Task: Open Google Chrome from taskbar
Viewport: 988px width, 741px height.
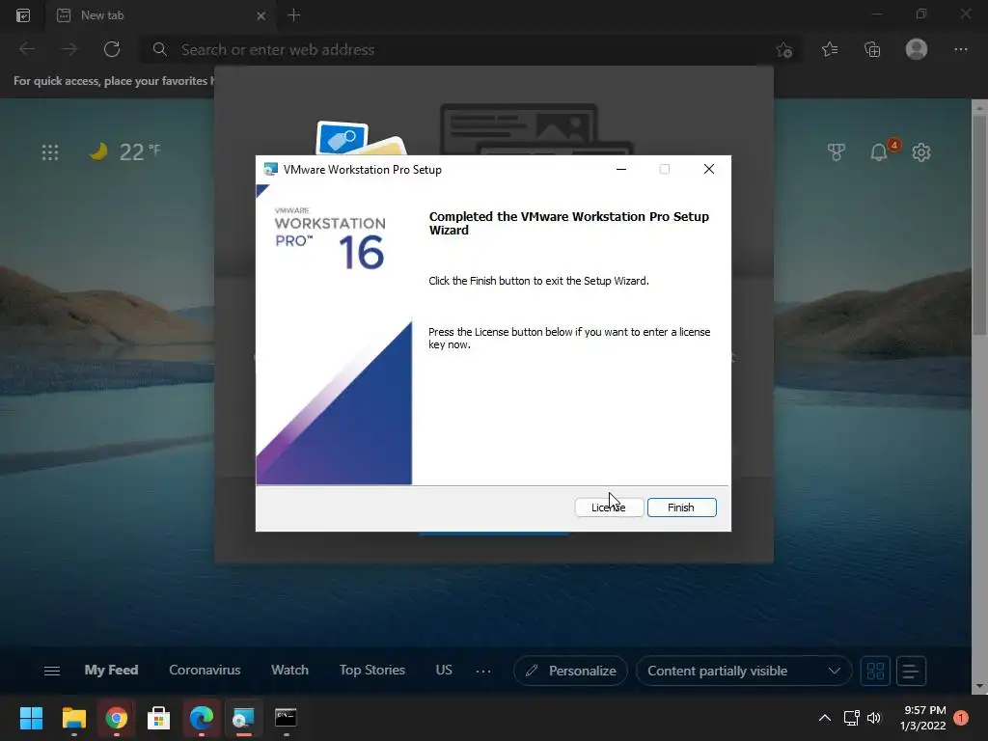Action: (x=116, y=718)
